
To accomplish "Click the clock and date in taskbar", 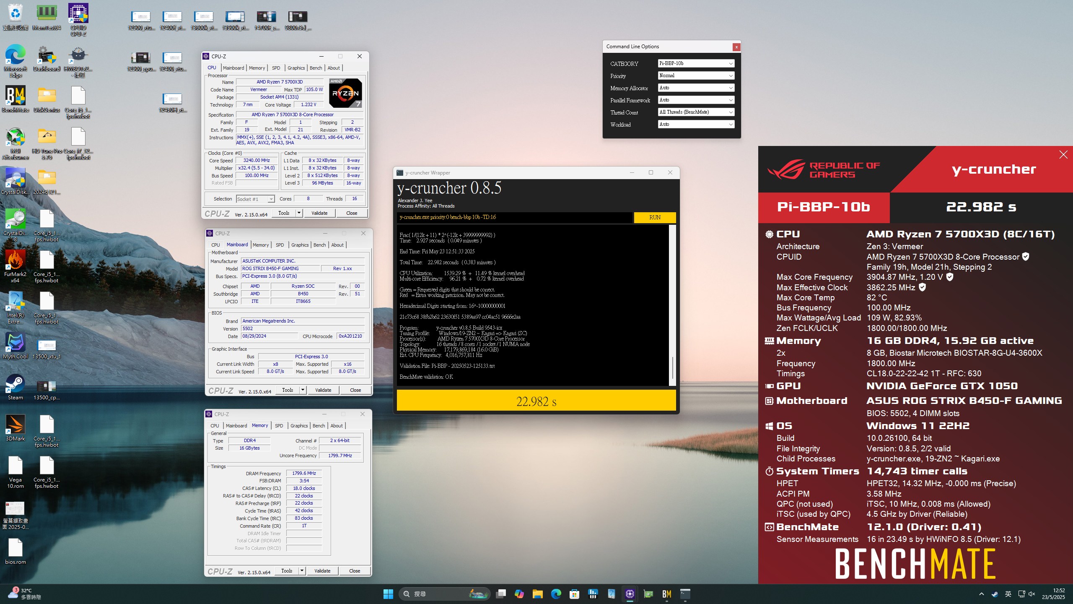I will point(1053,594).
